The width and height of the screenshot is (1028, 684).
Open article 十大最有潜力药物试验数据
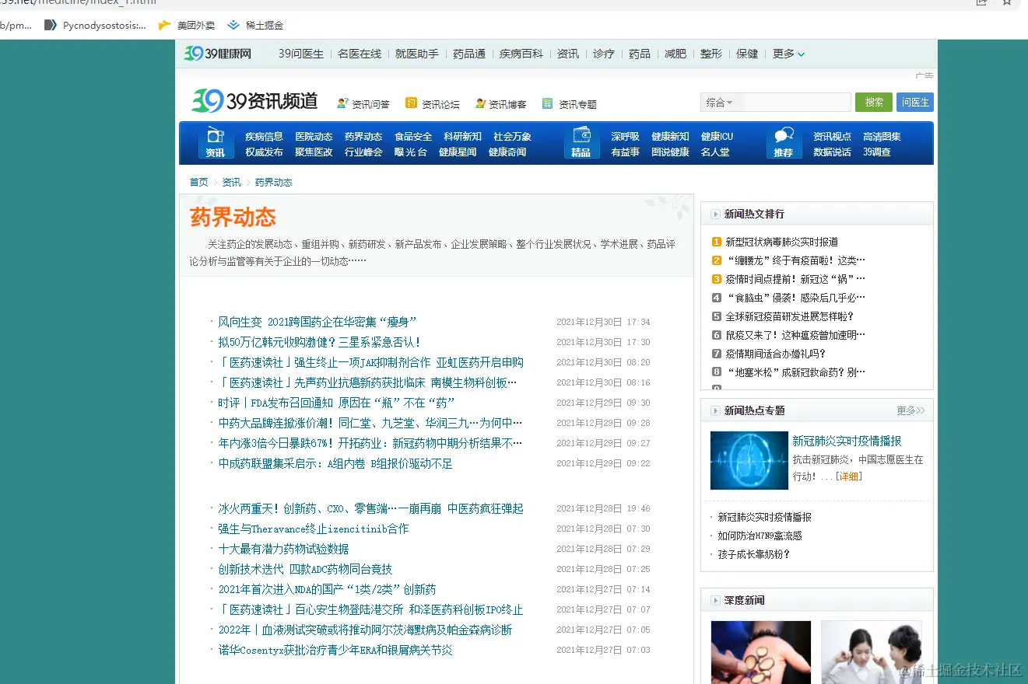[x=283, y=549]
